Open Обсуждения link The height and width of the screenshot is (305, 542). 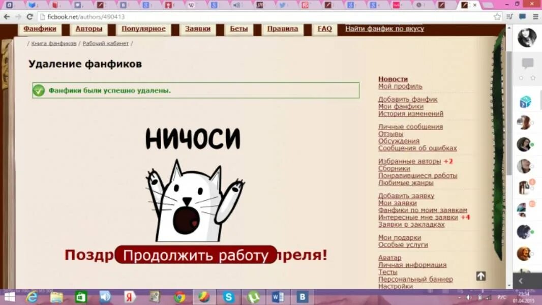click(x=399, y=141)
